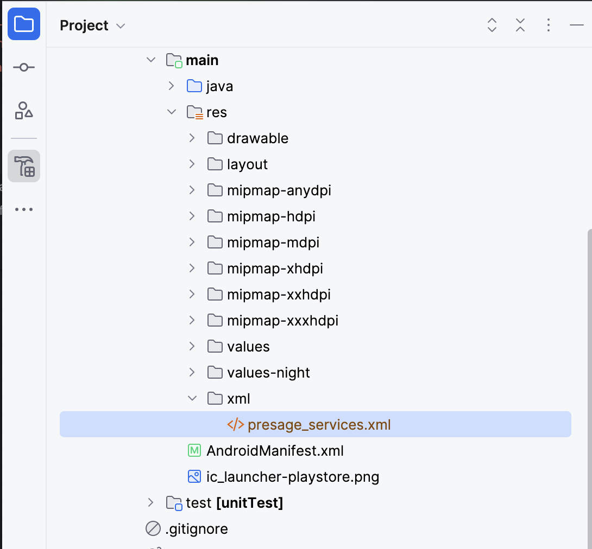
Task: Open the Project tool window icon
Action: 23,24
